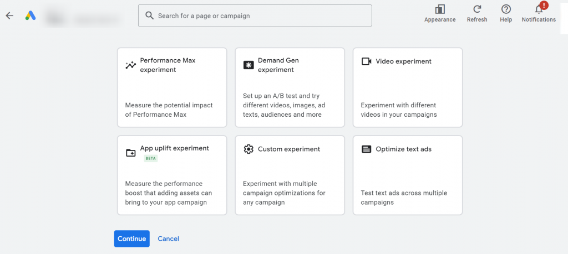The image size is (568, 254).
Task: Click the Custom experiment gear icon
Action: pyautogui.click(x=248, y=149)
